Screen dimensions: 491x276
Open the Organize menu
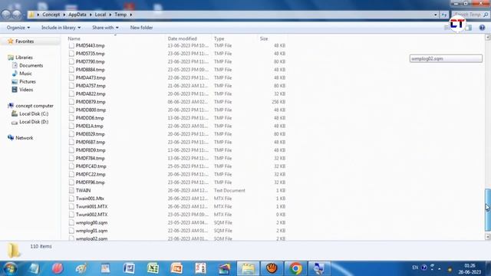(x=18, y=28)
